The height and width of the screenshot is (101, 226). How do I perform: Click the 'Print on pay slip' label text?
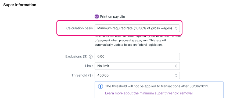coord(112,17)
